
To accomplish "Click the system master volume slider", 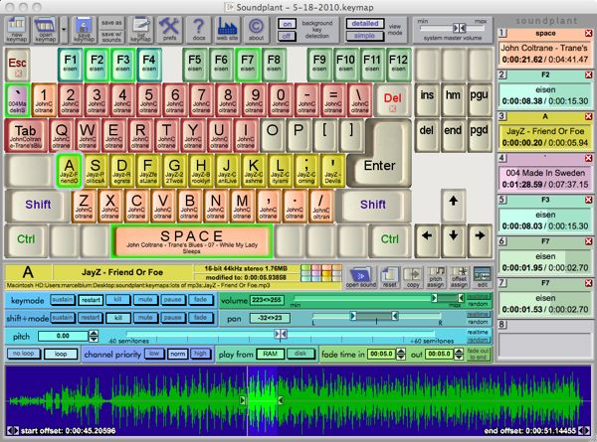I will tap(453, 28).
